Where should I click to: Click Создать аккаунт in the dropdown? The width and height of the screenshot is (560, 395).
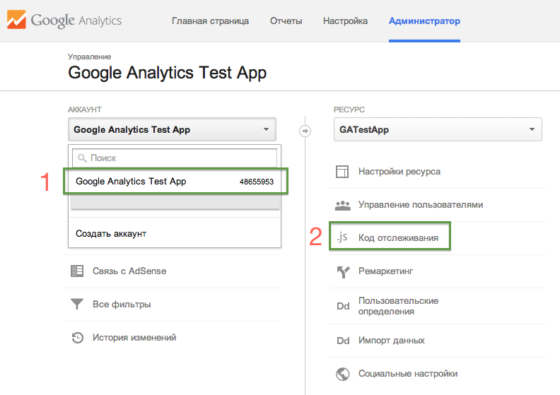(111, 234)
